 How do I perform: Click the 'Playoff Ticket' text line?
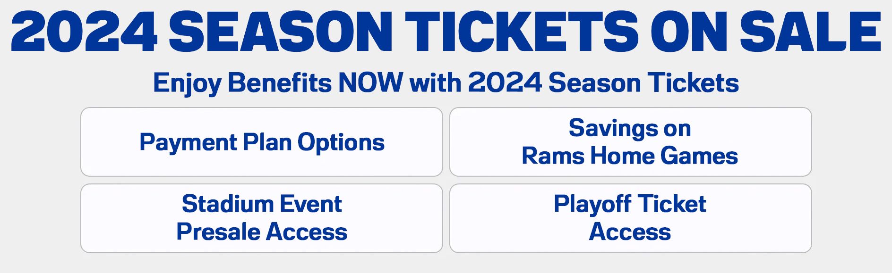click(630, 205)
